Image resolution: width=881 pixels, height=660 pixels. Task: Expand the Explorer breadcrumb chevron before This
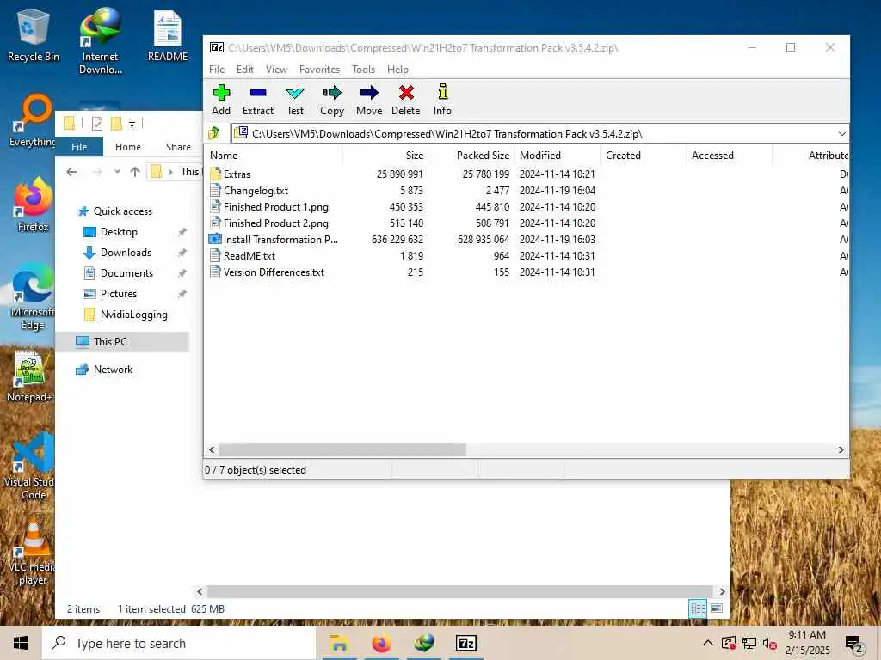click(x=170, y=172)
